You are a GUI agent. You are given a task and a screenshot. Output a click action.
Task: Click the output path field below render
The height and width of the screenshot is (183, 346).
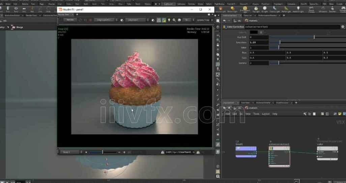click(180, 152)
